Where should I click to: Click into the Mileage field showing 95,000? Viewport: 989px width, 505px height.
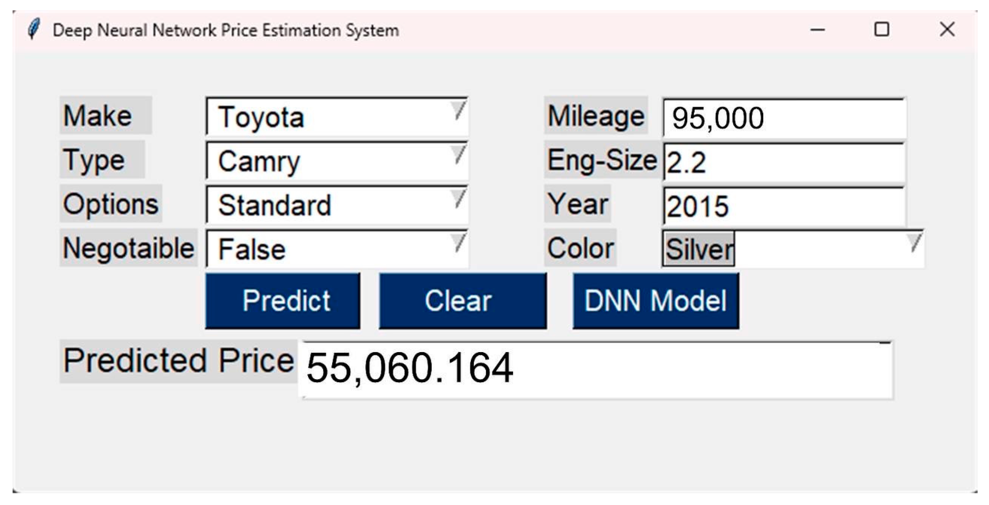(784, 118)
